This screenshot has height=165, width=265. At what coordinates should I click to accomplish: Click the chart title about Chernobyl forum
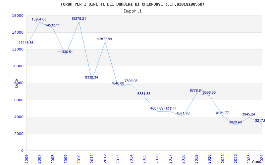coord(132,4)
